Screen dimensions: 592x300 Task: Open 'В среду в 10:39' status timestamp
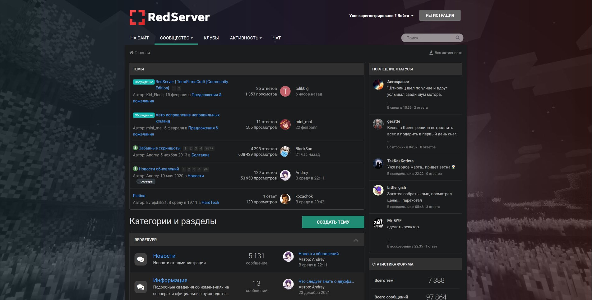(x=399, y=107)
